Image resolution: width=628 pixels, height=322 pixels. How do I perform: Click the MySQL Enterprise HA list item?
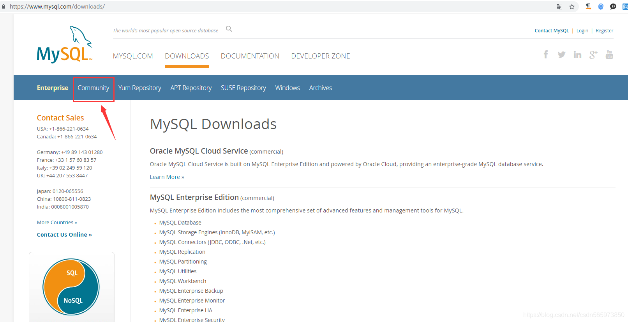click(186, 310)
